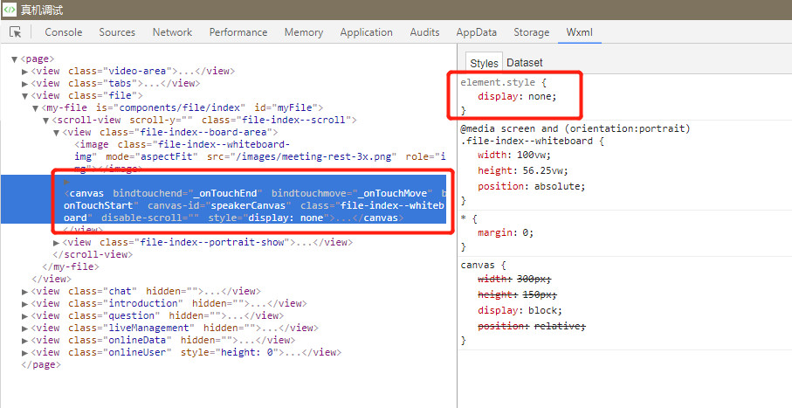Open the AppData tab

(476, 31)
